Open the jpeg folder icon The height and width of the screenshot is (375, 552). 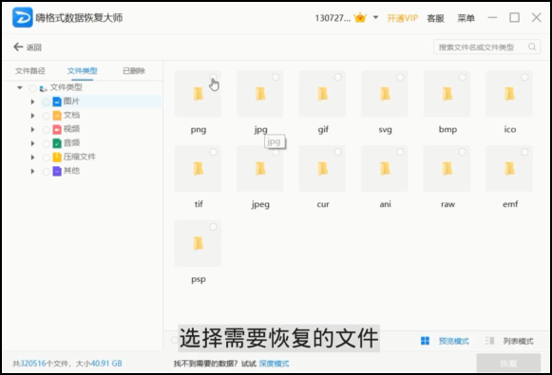(260, 169)
